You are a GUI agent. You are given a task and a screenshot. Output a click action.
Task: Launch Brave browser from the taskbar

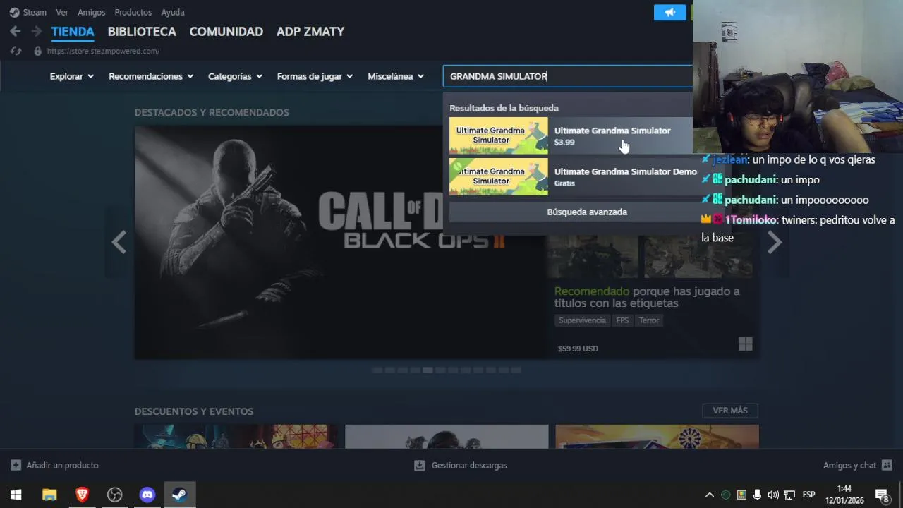(x=82, y=495)
